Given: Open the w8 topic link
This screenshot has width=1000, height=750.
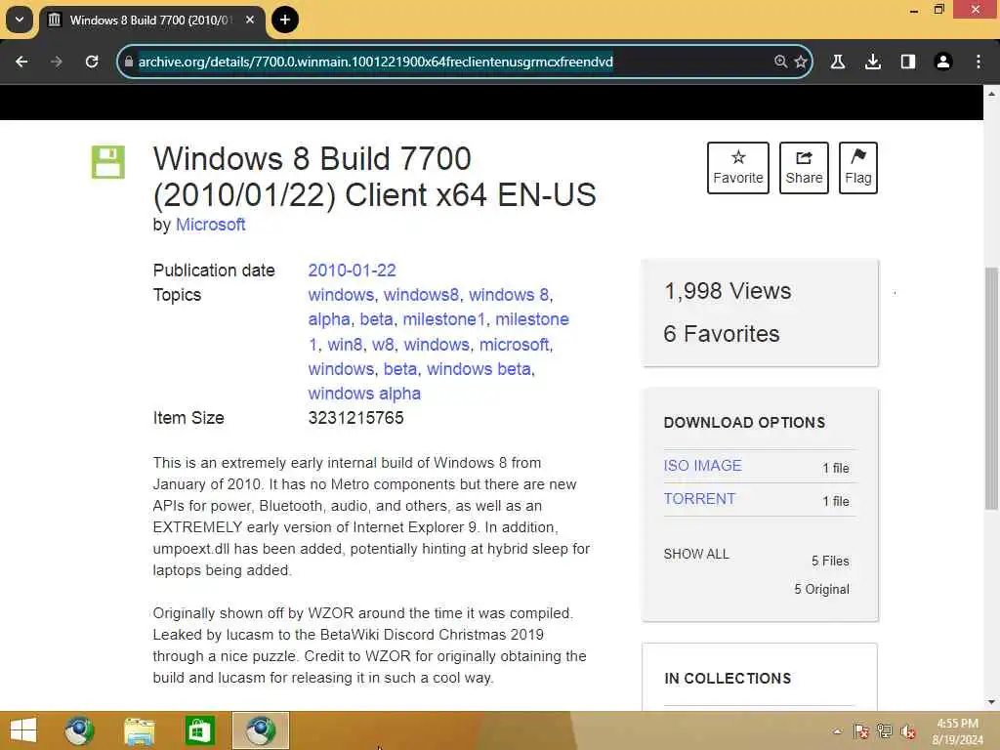Looking at the screenshot, I should (383, 345).
